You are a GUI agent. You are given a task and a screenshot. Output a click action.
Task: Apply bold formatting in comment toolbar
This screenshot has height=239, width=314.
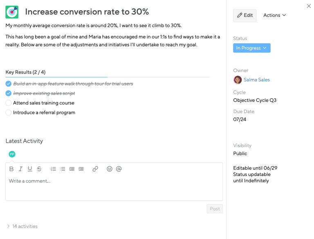tap(11, 169)
